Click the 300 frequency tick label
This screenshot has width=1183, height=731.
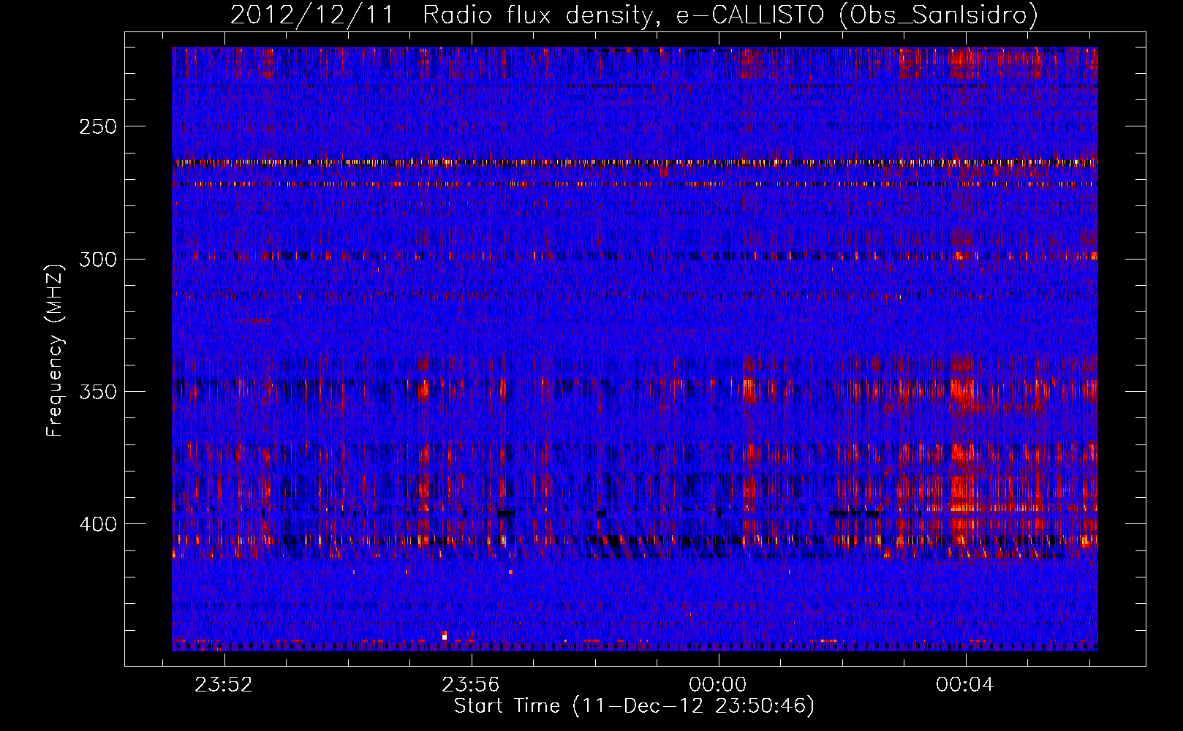[97, 260]
